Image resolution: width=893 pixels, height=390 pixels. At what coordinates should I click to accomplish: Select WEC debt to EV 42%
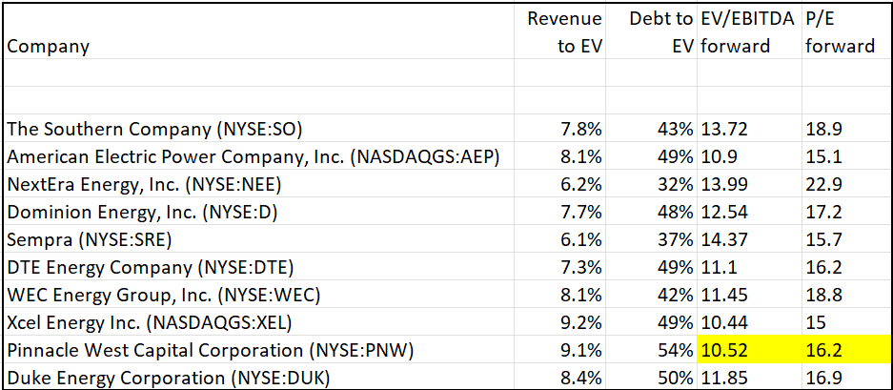(652, 295)
